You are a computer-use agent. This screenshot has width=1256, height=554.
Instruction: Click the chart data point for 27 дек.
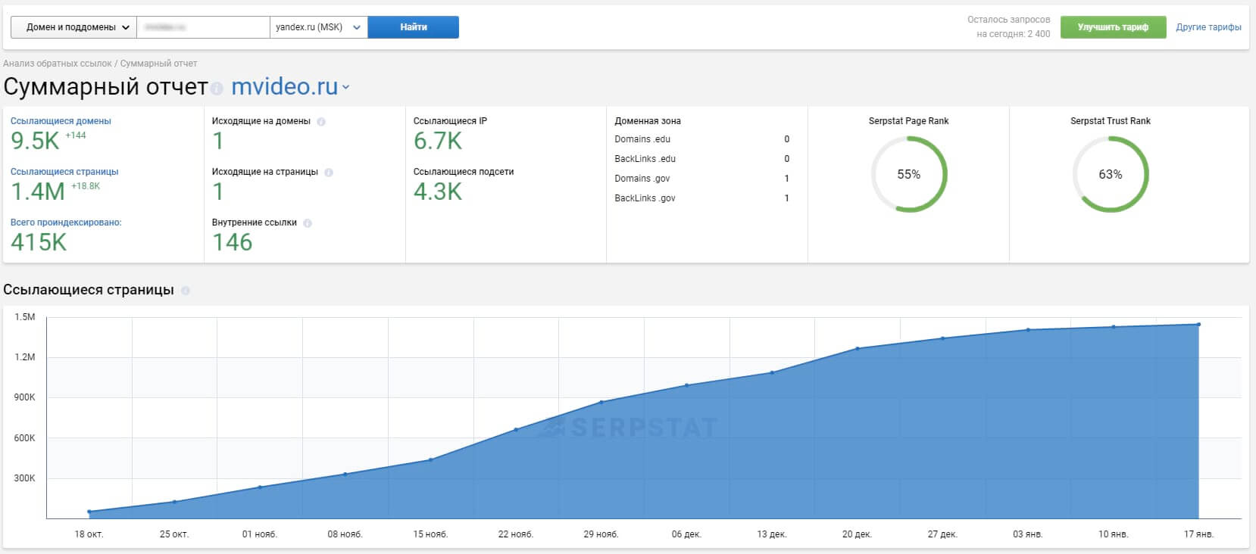coord(942,338)
